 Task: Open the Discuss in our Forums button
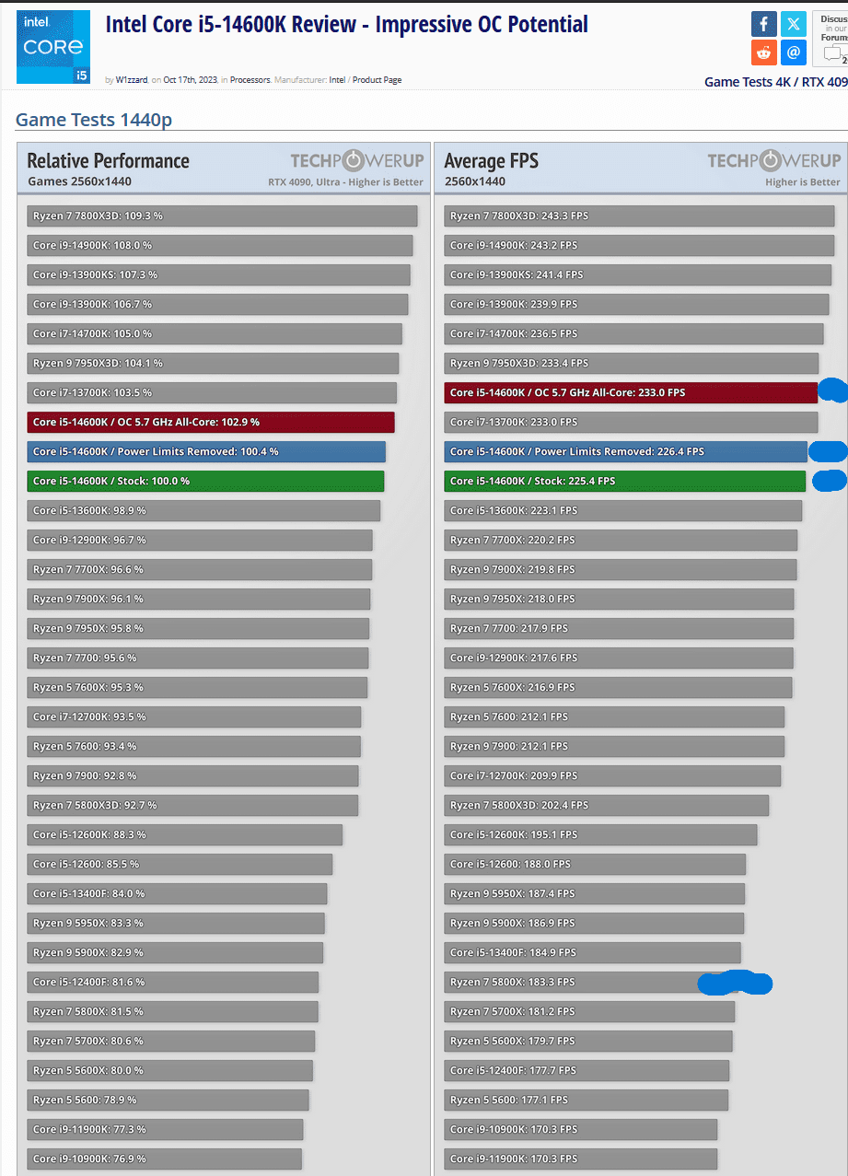coord(831,39)
